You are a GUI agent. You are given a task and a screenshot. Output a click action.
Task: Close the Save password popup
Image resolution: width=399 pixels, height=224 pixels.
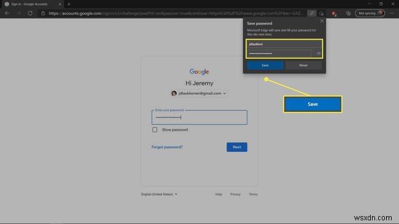tap(322, 21)
